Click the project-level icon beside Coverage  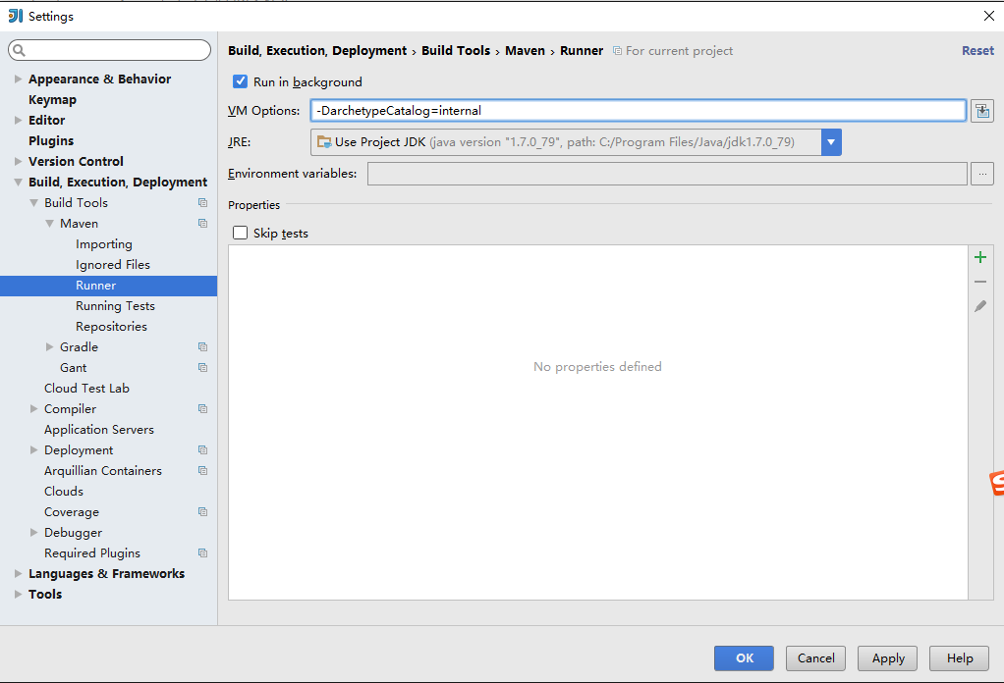coord(203,511)
